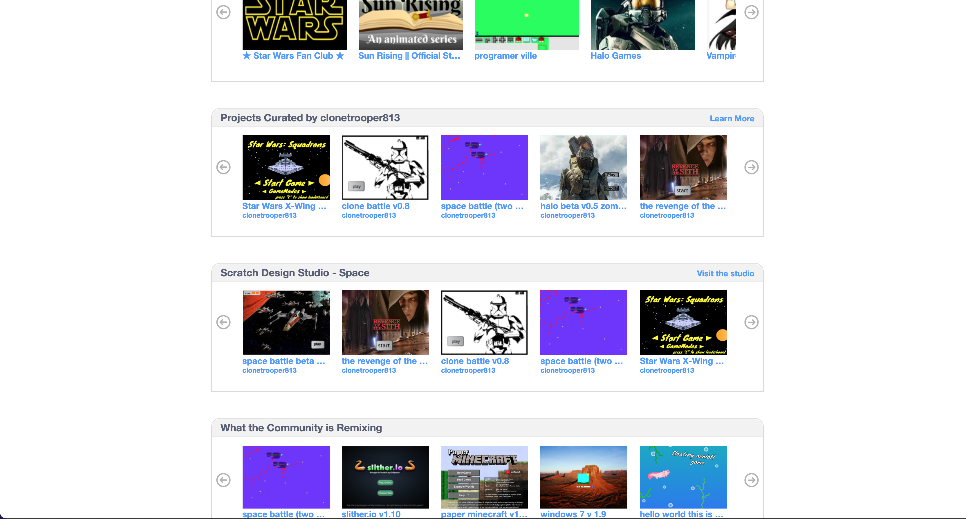The height and width of the screenshot is (519, 966).
Task: Click the halo beta v0.5 project thumbnail
Action: click(583, 167)
